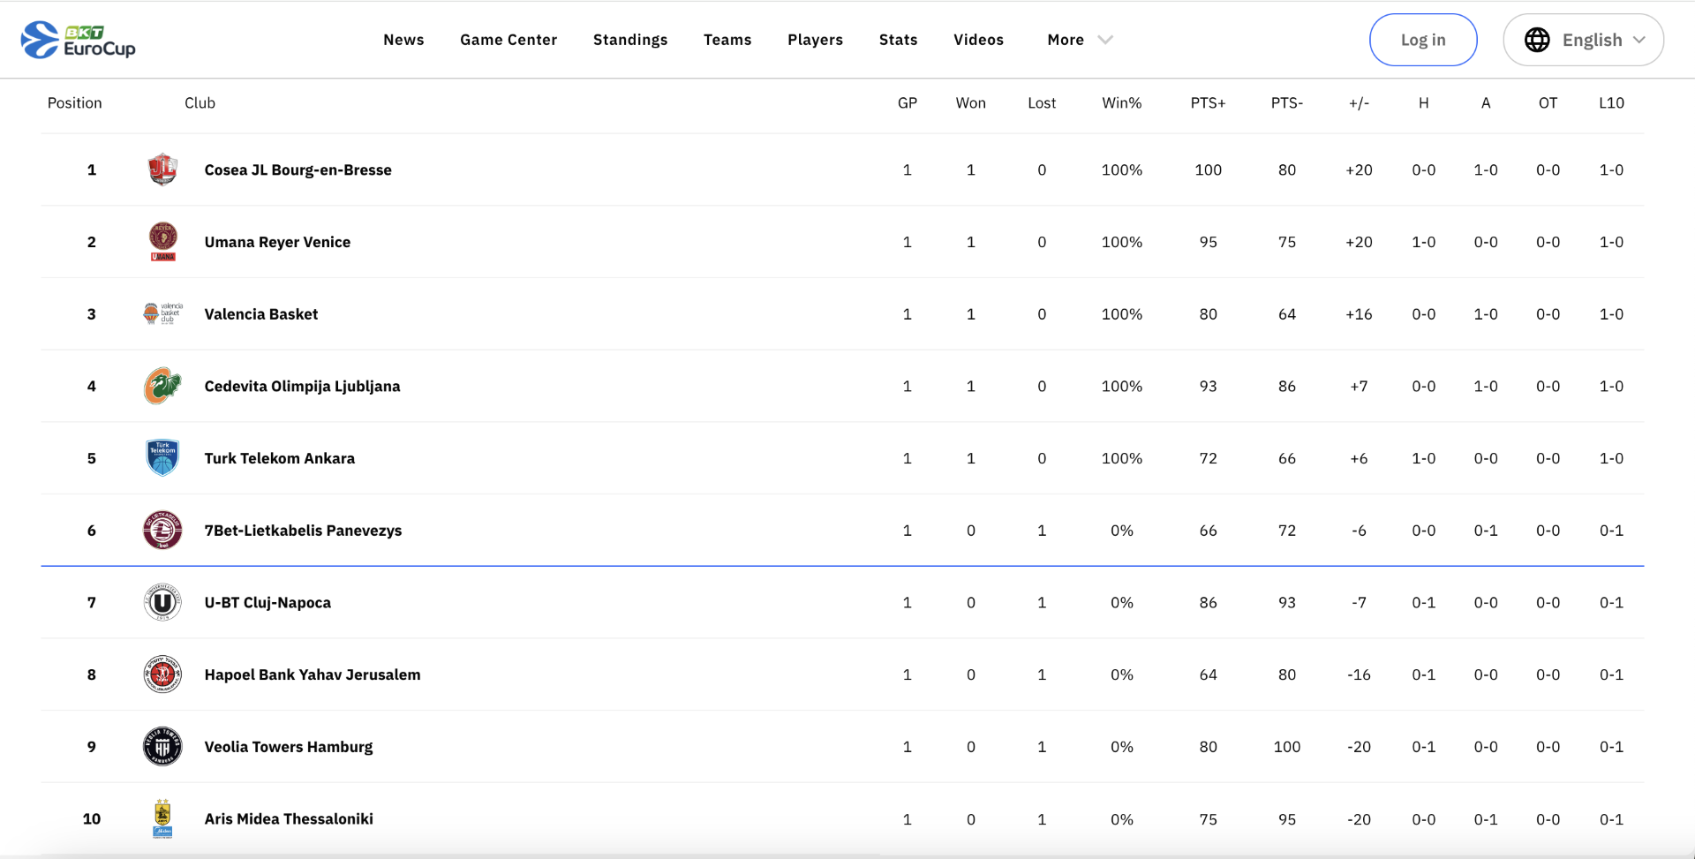Select the Umana Reyer Venice team logo
1695x859 pixels.
click(x=162, y=242)
